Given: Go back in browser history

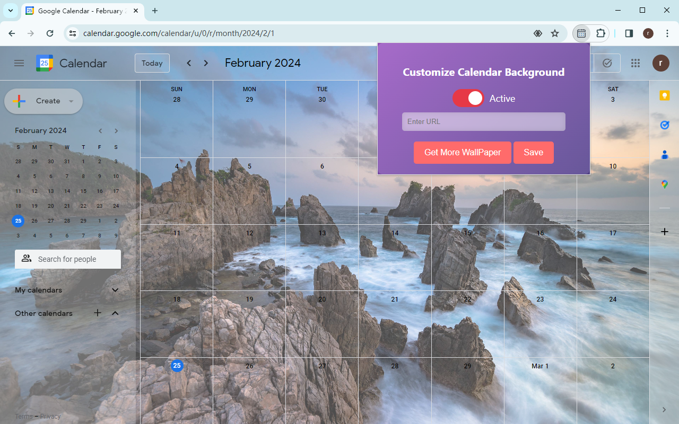Looking at the screenshot, I should [x=12, y=33].
